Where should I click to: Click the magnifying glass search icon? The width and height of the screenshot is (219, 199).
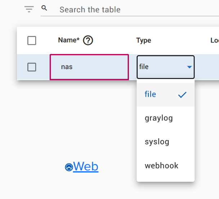[44, 8]
